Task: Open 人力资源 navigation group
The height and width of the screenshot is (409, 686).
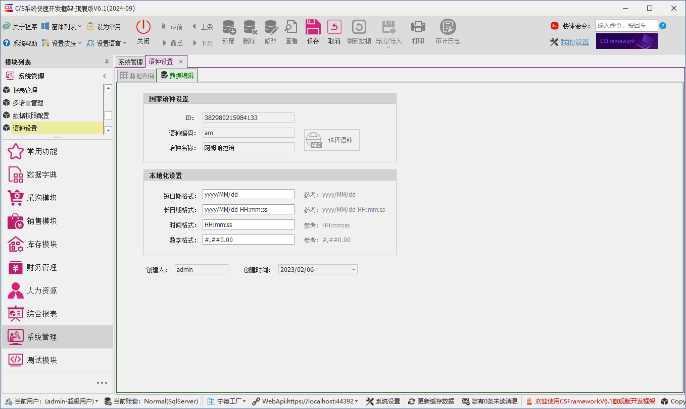Action: [57, 290]
